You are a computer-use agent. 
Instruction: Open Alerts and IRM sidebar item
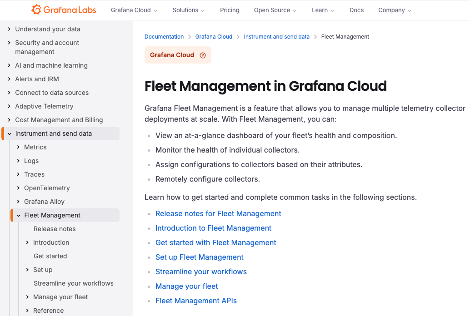[x=37, y=79]
